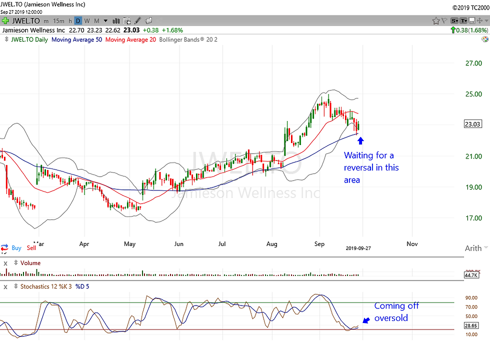Screen dimensions: 490x343
Task: Open the Arith scale type dropdown
Action: [476, 248]
